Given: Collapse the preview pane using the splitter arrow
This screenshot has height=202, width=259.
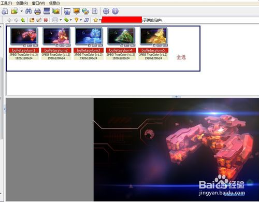Looking at the screenshot, I should click(176, 97).
